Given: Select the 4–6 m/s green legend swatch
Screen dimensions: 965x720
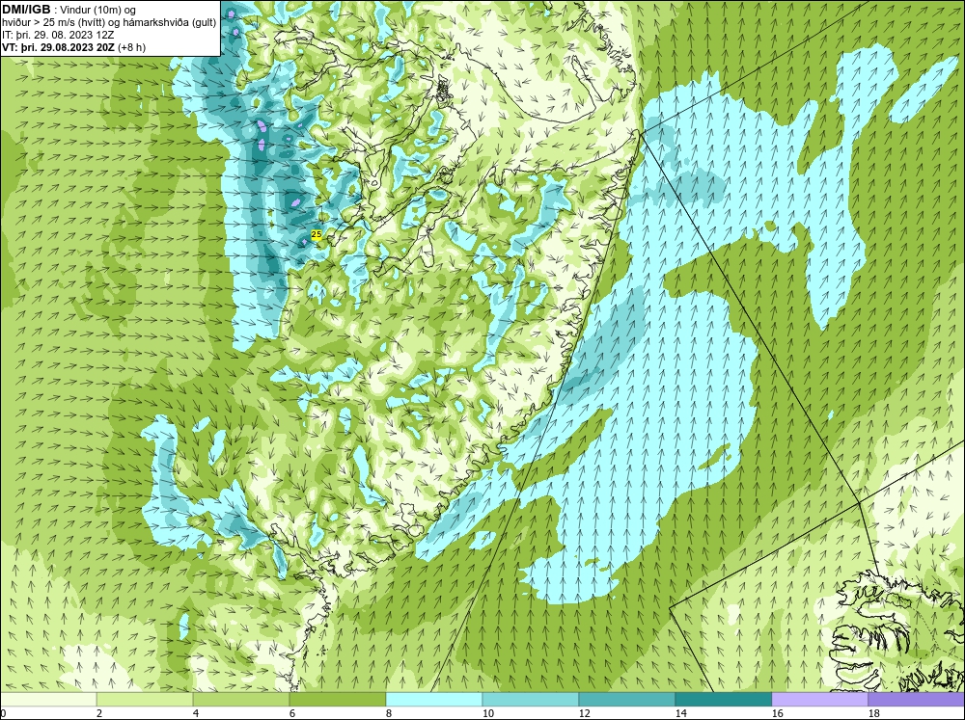Looking at the screenshot, I should [x=240, y=699].
